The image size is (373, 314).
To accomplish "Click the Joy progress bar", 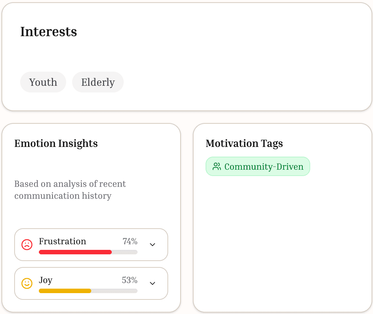I will click(88, 291).
